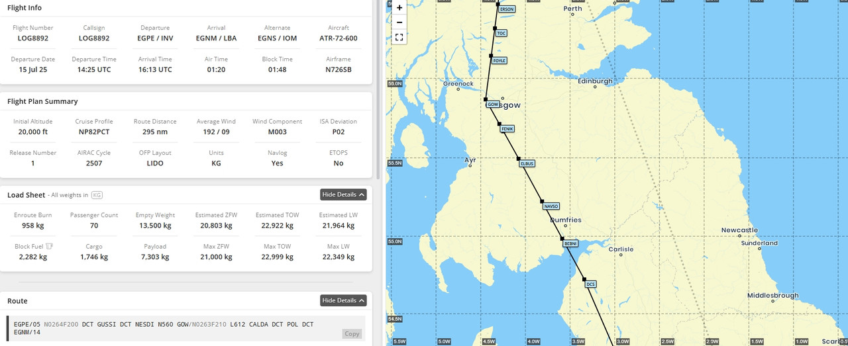Image resolution: width=848 pixels, height=346 pixels.
Task: Click the cargo 1,746 kg value
Action: pyautogui.click(x=94, y=257)
